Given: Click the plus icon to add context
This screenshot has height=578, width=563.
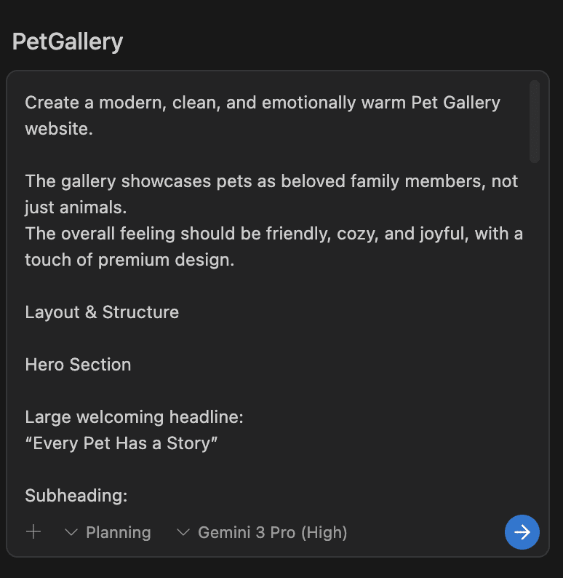Looking at the screenshot, I should point(33,532).
